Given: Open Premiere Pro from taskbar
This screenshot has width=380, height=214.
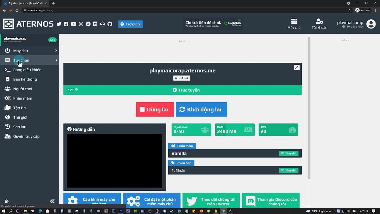Looking at the screenshot, I should (121, 211).
